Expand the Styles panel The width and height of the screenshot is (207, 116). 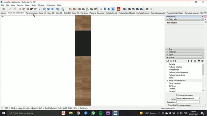pyautogui.click(x=167, y=55)
